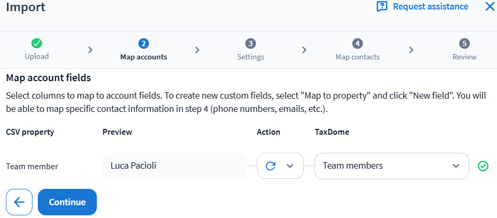Open the Team members TaxDome dropdown
497x218 pixels.
[391, 166]
